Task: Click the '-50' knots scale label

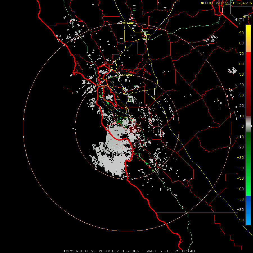Action: 240,179
